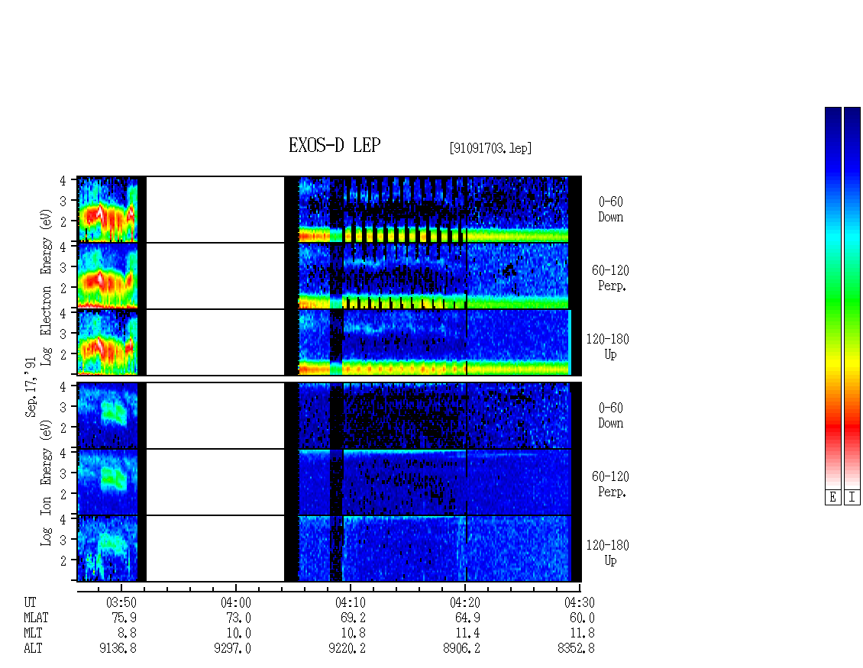Click the ion 60-120 Perp. label
The width and height of the screenshot is (863, 668).
(x=610, y=484)
